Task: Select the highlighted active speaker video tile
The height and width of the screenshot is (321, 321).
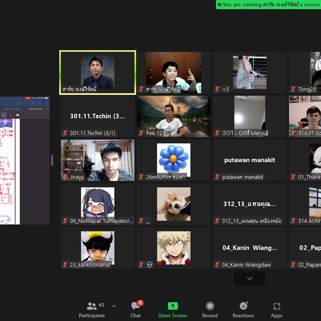Action: pos(97,72)
